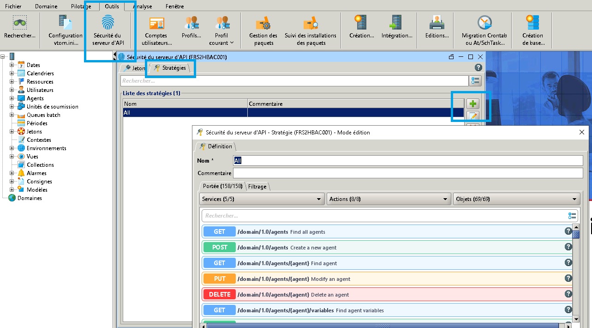
Task: Open the Domaine menu
Action: coord(46,6)
